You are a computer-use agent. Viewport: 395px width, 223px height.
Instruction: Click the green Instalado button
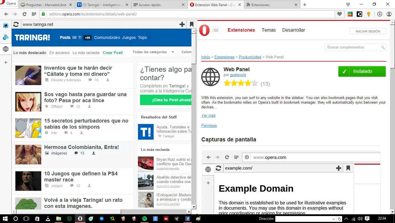[362, 71]
